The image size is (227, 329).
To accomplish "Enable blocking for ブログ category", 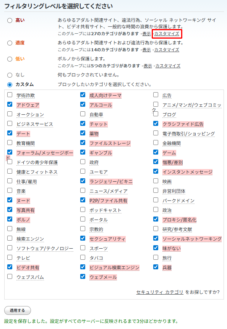I will click(x=156, y=114).
